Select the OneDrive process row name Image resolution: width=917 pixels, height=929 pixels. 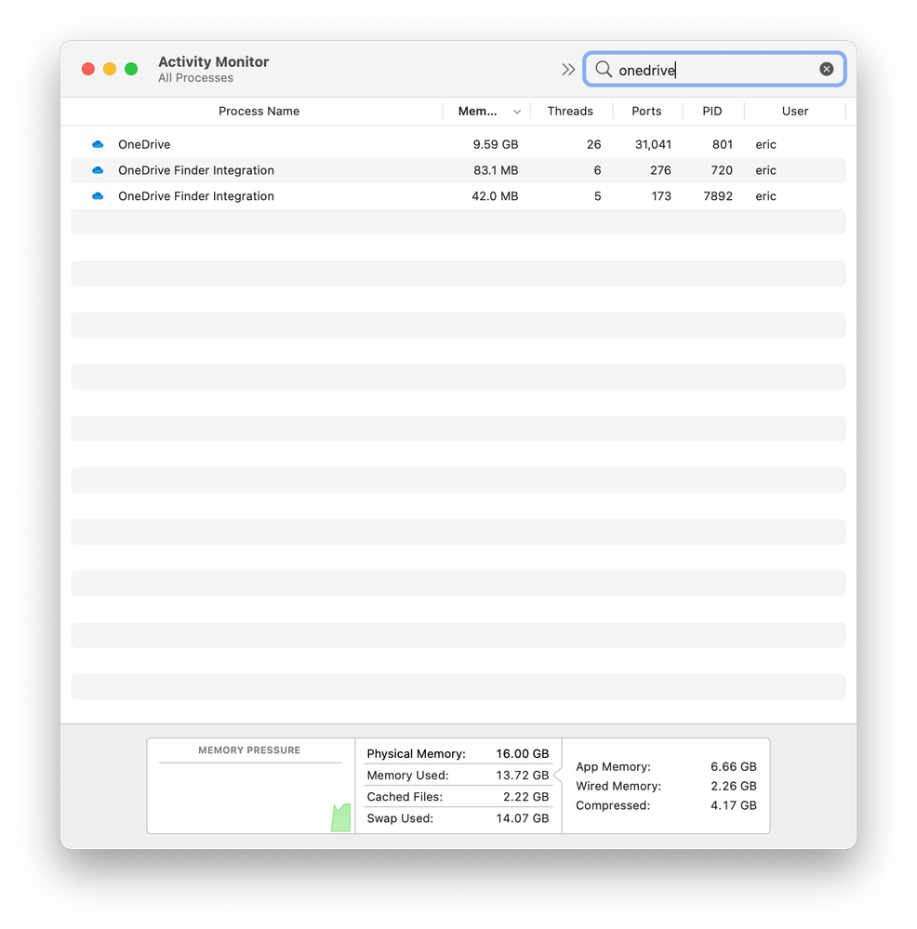click(x=144, y=144)
